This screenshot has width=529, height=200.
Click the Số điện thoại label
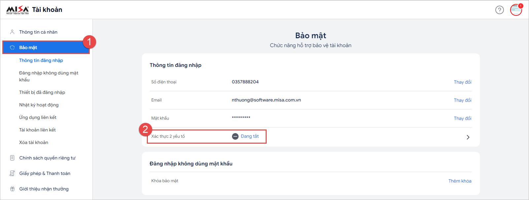(x=164, y=82)
